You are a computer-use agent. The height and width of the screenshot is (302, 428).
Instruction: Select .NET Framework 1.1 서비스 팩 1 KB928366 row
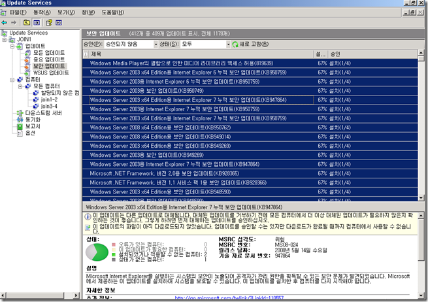pos(250,182)
